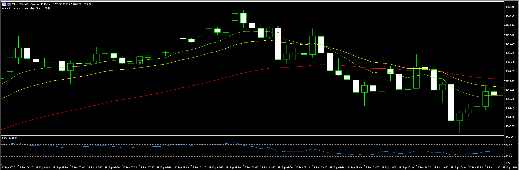Click the 15 Sep 08:30 time label

(x=234, y=168)
